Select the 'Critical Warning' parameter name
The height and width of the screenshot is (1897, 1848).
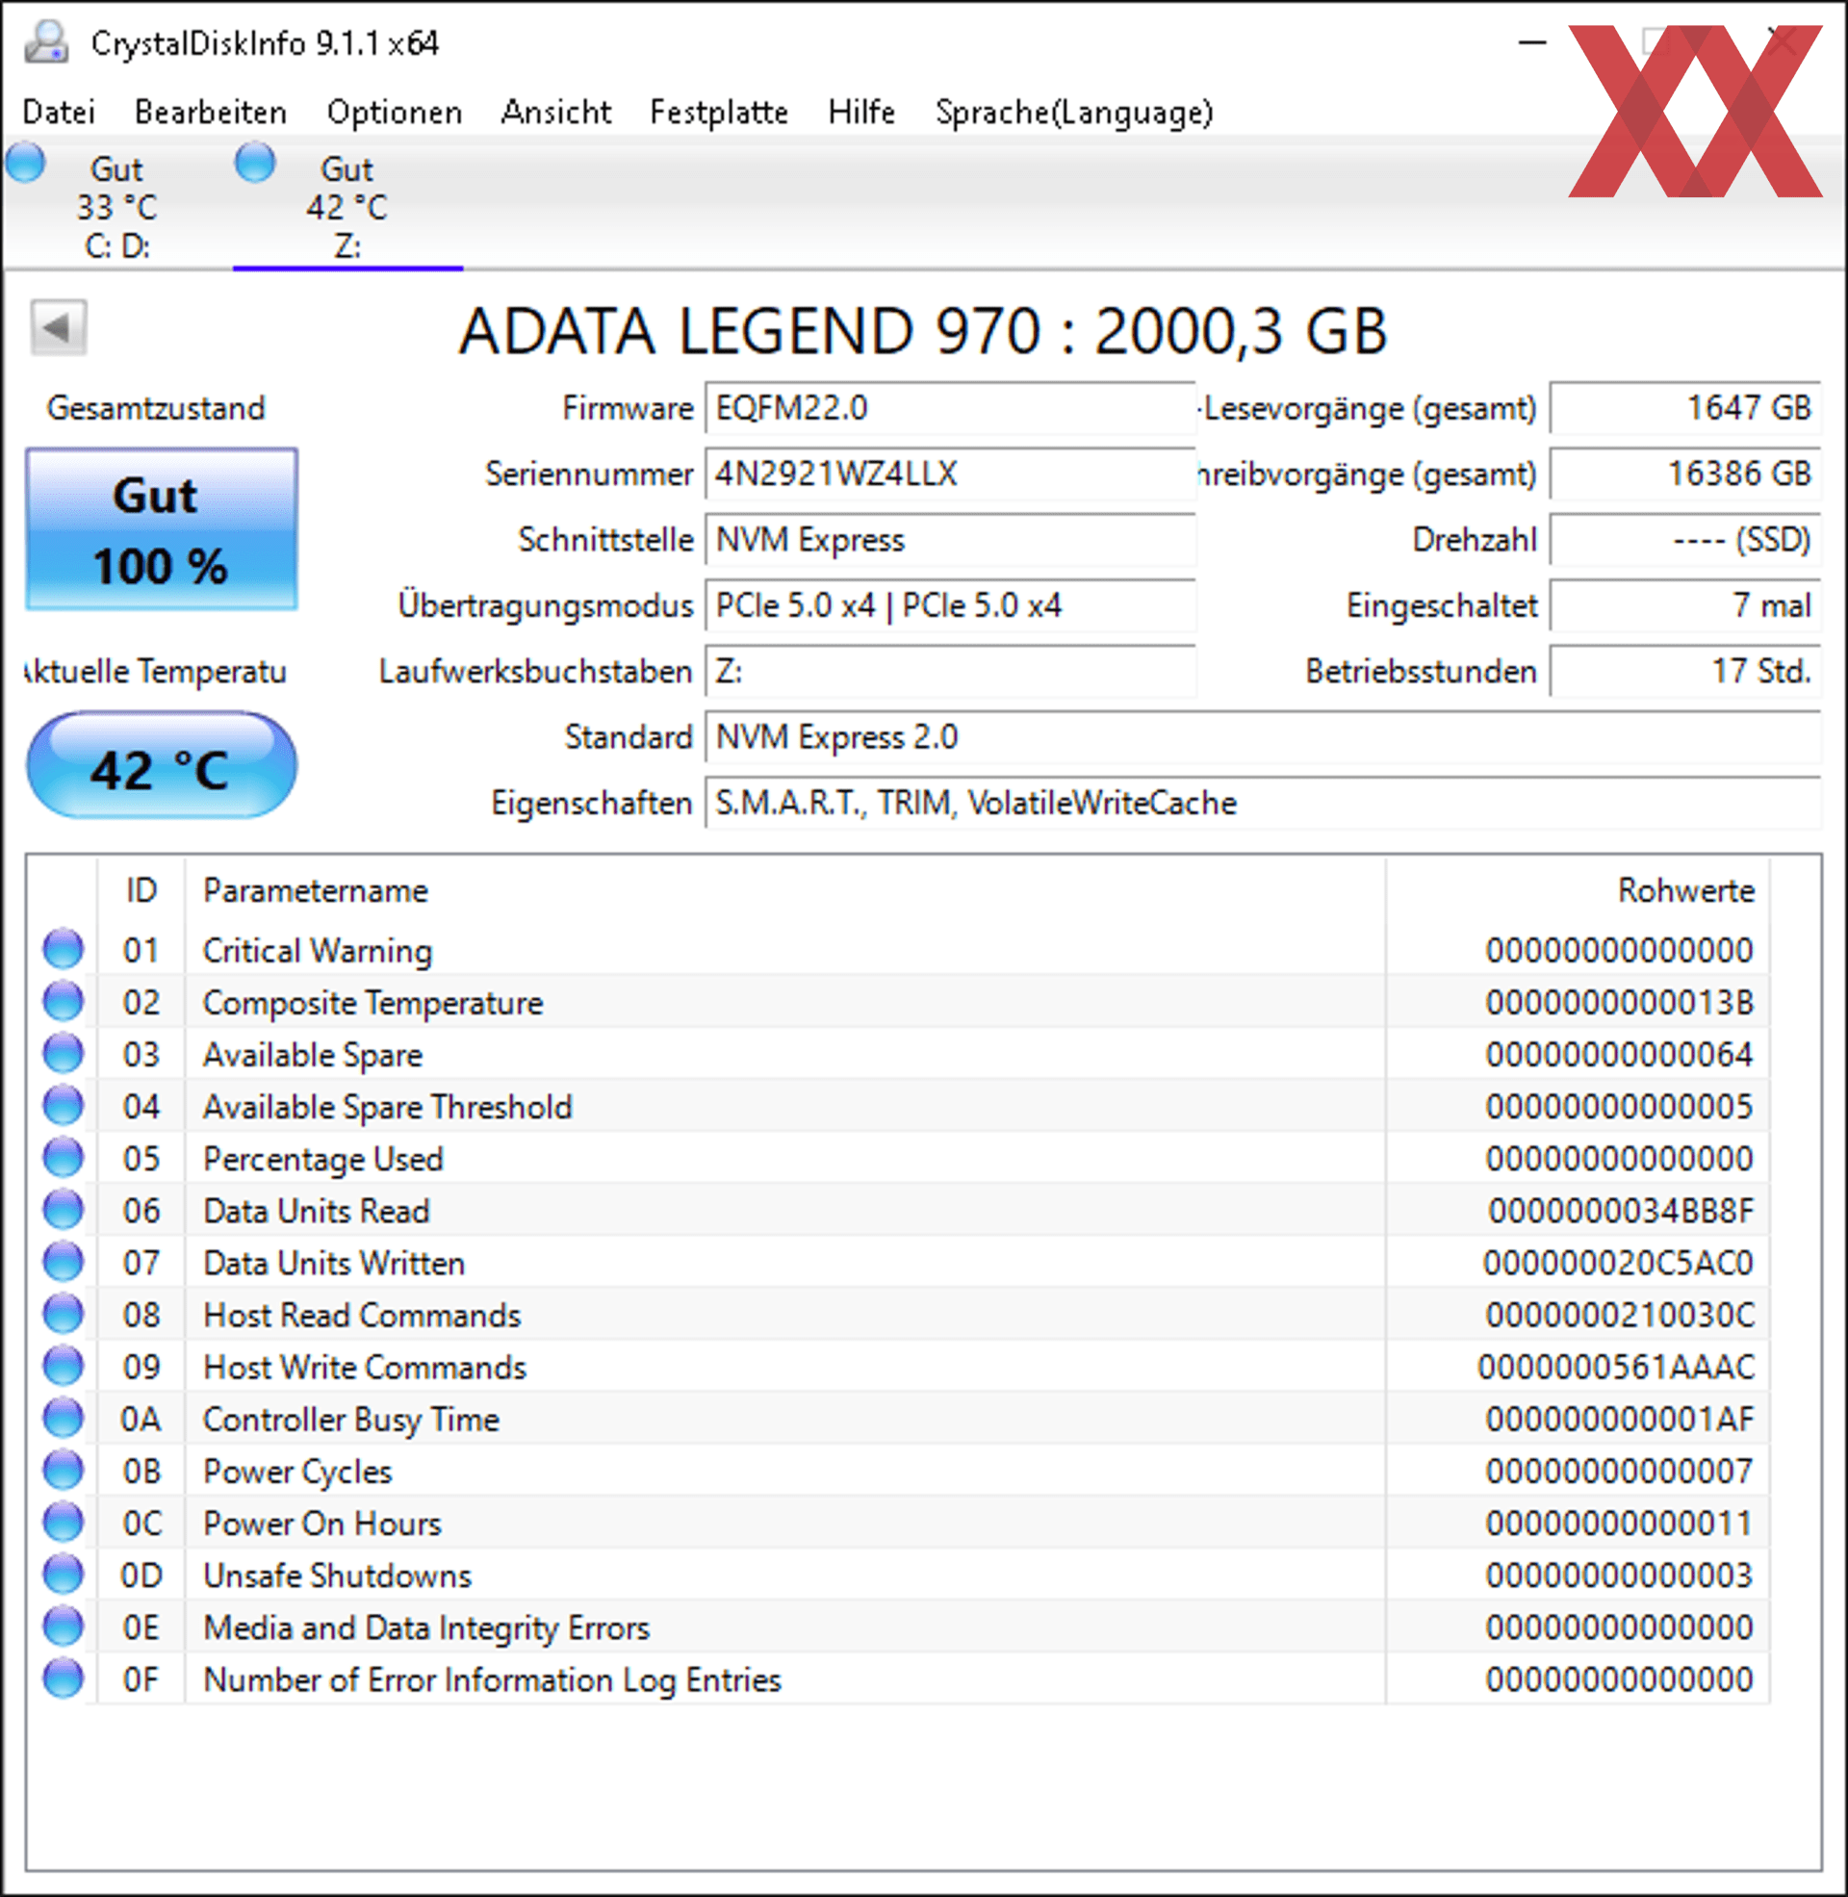318,951
